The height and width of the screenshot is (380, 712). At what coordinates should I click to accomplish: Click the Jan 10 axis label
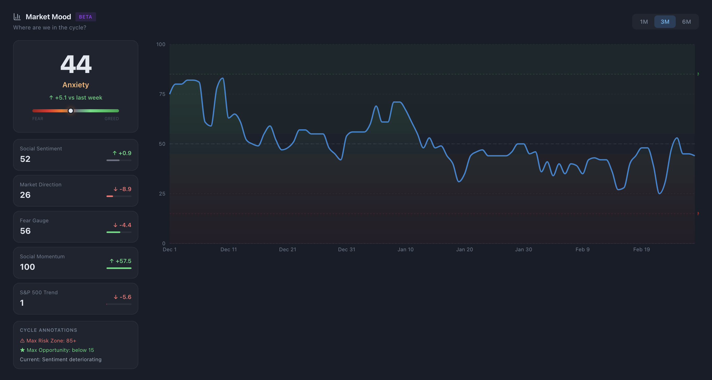pos(406,249)
